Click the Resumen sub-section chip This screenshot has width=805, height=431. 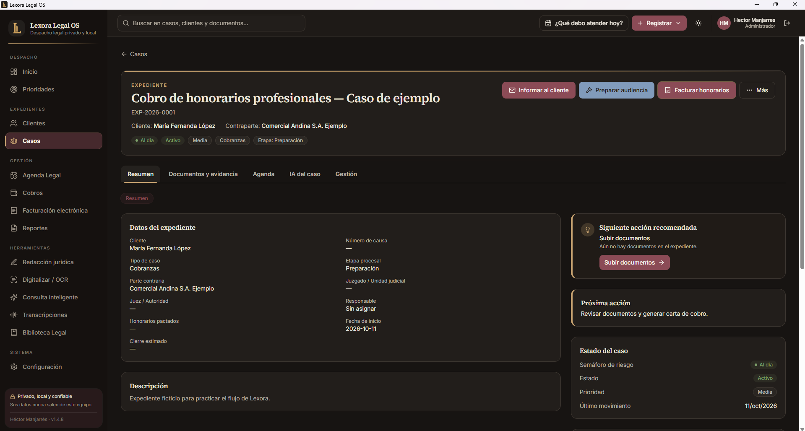pos(137,198)
